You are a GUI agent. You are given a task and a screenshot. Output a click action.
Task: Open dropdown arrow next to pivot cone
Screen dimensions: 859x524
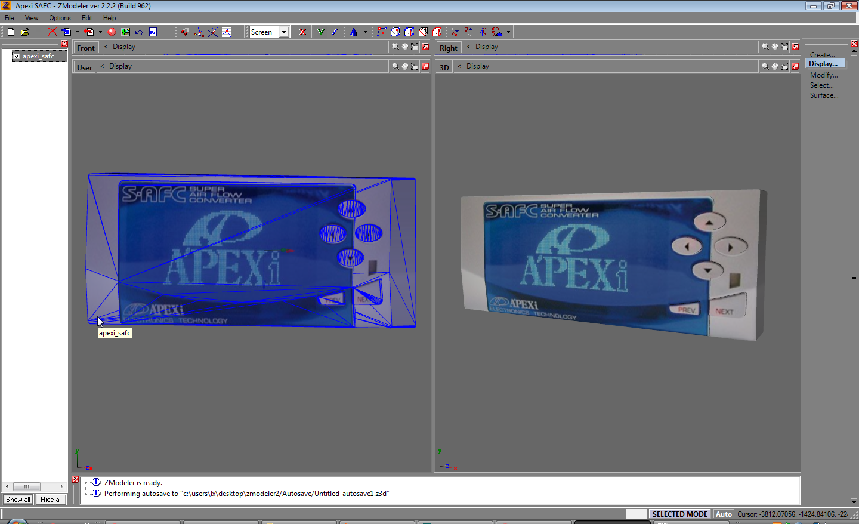pyautogui.click(x=365, y=32)
